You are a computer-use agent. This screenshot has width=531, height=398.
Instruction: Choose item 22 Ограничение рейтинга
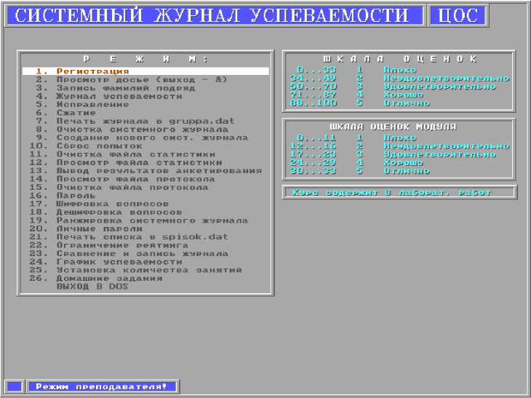[x=108, y=245]
